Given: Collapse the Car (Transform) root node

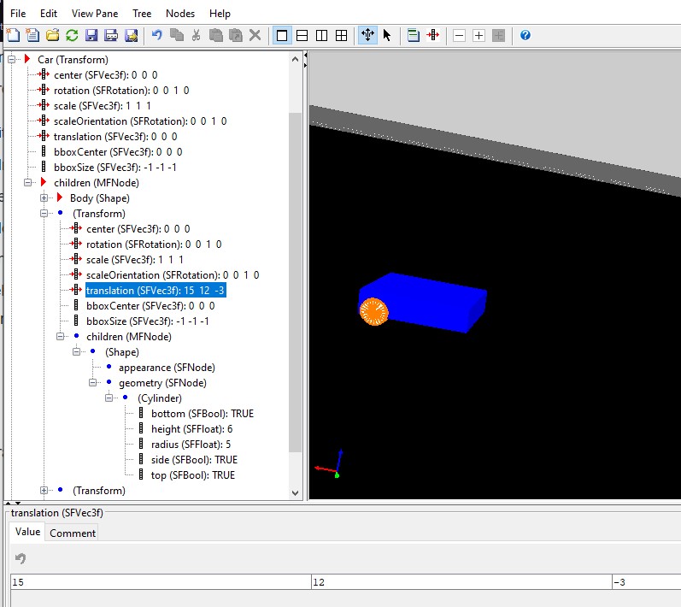Looking at the screenshot, I should [12, 60].
